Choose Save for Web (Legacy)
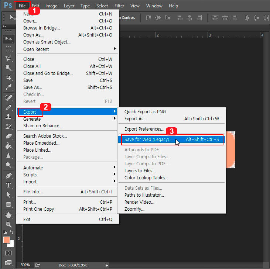 (171, 139)
